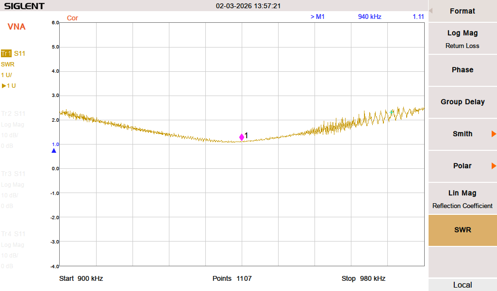
Task: Click the Stop 980 kHz frequency field
Action: 363,278
